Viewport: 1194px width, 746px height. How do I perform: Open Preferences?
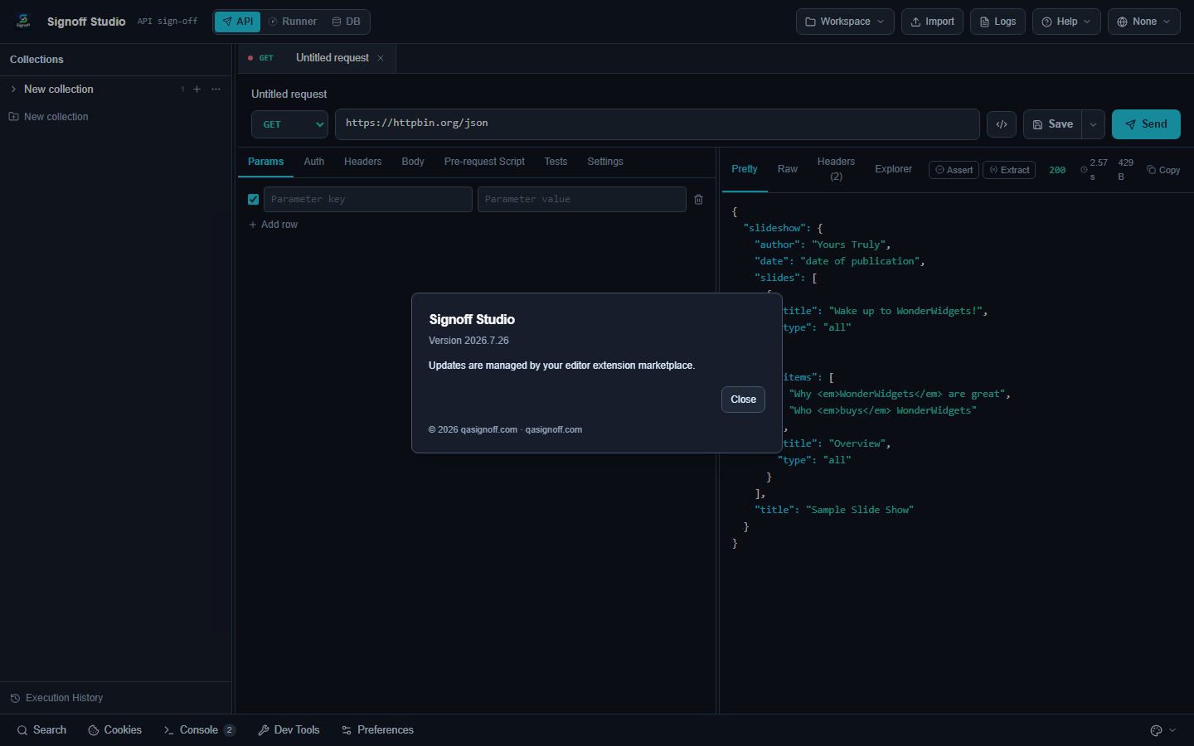[377, 730]
